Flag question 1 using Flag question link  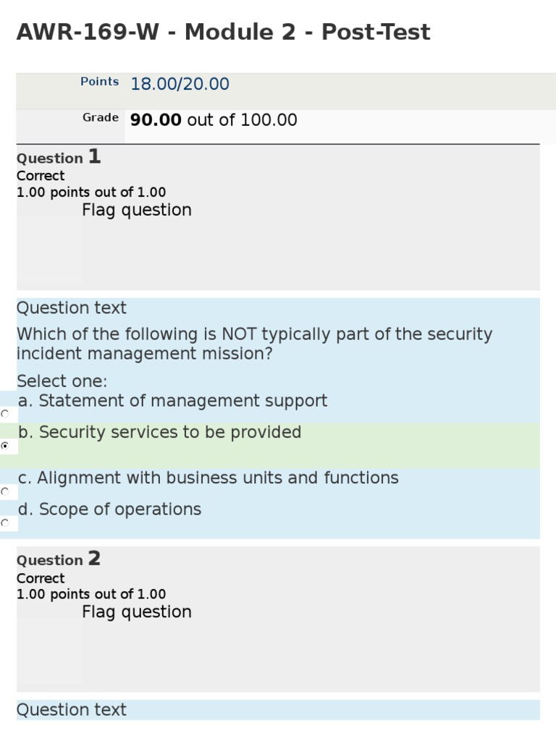click(x=137, y=211)
